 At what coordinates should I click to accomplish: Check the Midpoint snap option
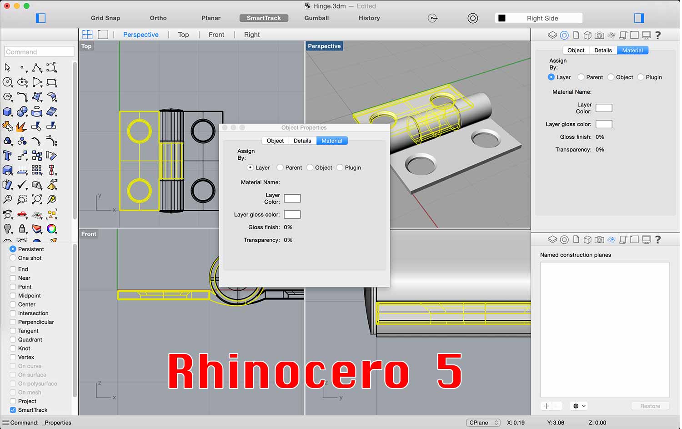(13, 296)
